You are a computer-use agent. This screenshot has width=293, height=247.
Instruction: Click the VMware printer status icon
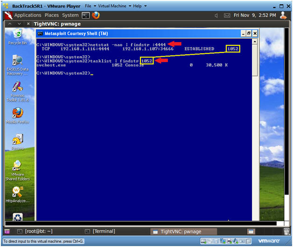pyautogui.click(x=229, y=241)
